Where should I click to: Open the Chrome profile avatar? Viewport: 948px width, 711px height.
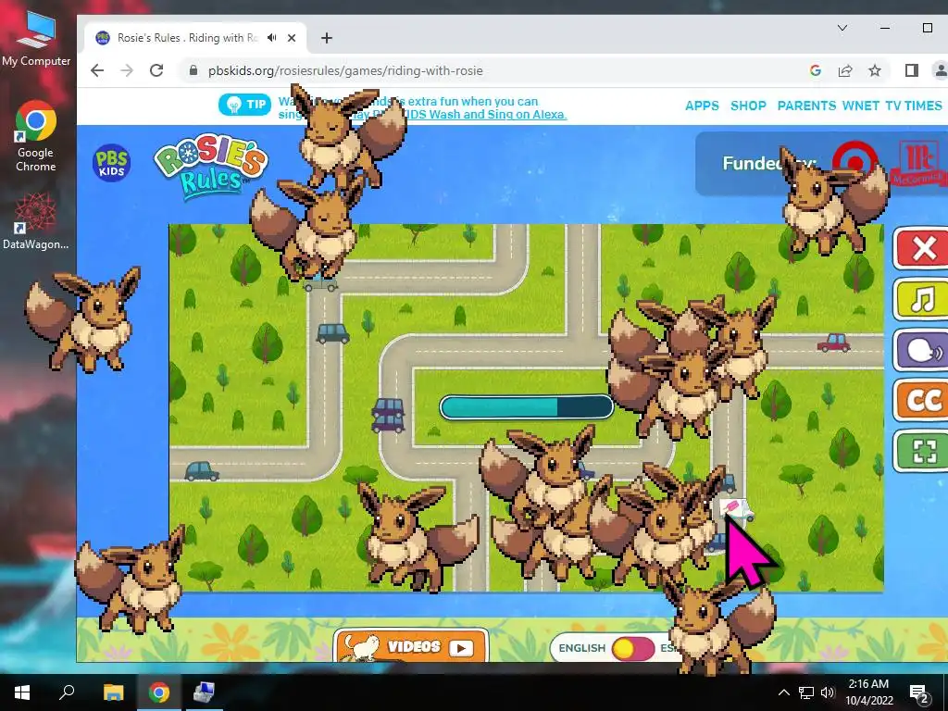(x=941, y=70)
